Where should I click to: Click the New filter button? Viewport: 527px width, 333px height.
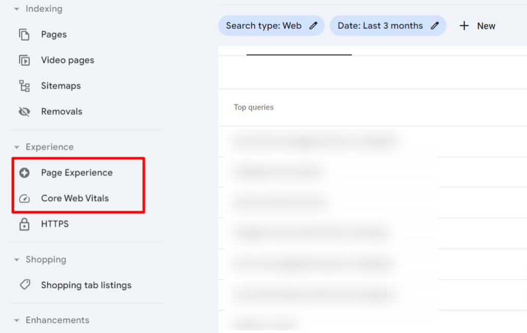(477, 26)
